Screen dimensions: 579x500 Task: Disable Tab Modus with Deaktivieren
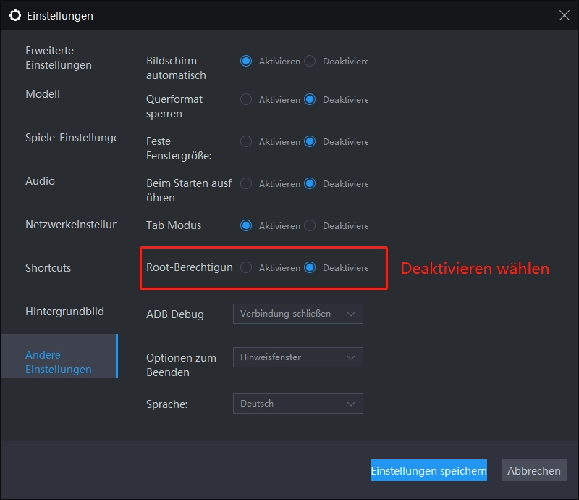(x=310, y=225)
